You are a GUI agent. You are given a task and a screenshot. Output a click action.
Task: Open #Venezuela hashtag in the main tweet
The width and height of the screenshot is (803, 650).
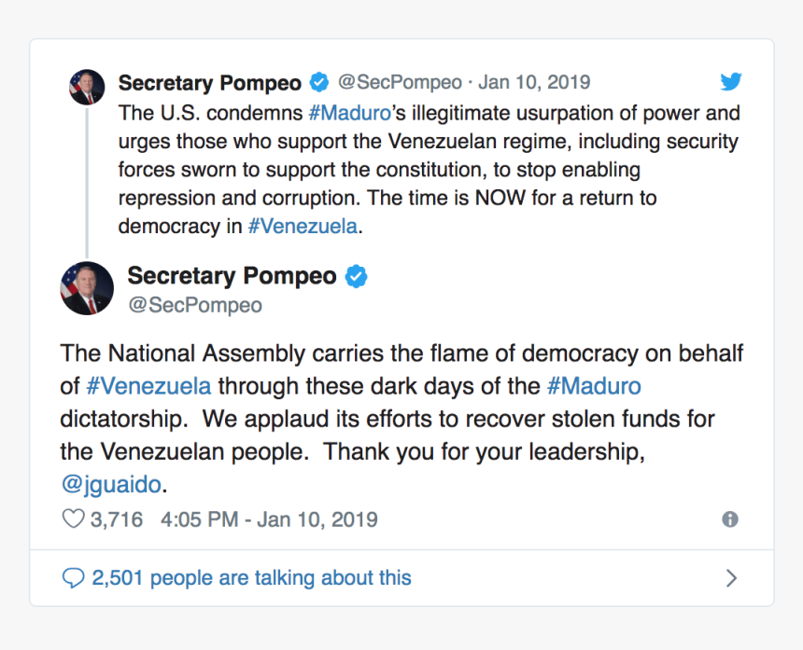[x=148, y=386]
